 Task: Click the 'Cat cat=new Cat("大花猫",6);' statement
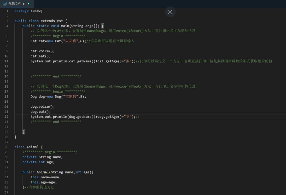58,41
